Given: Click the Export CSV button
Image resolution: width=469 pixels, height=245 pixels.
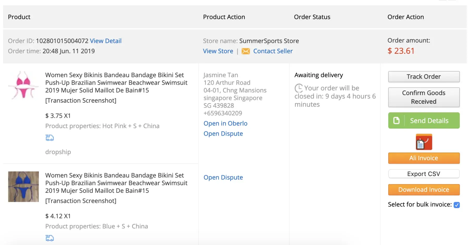Looking at the screenshot, I should 424,174.
